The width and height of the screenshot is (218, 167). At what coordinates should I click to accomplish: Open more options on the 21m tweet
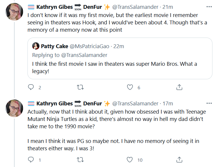point(209,7)
